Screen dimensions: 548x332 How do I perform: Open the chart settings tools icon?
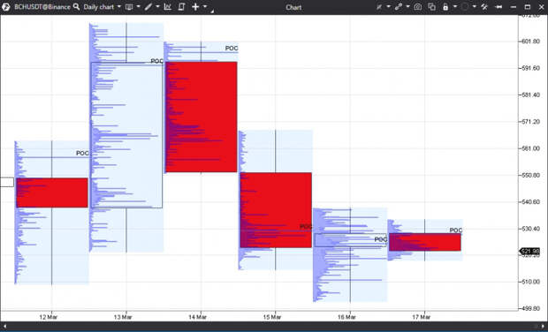tap(484, 7)
